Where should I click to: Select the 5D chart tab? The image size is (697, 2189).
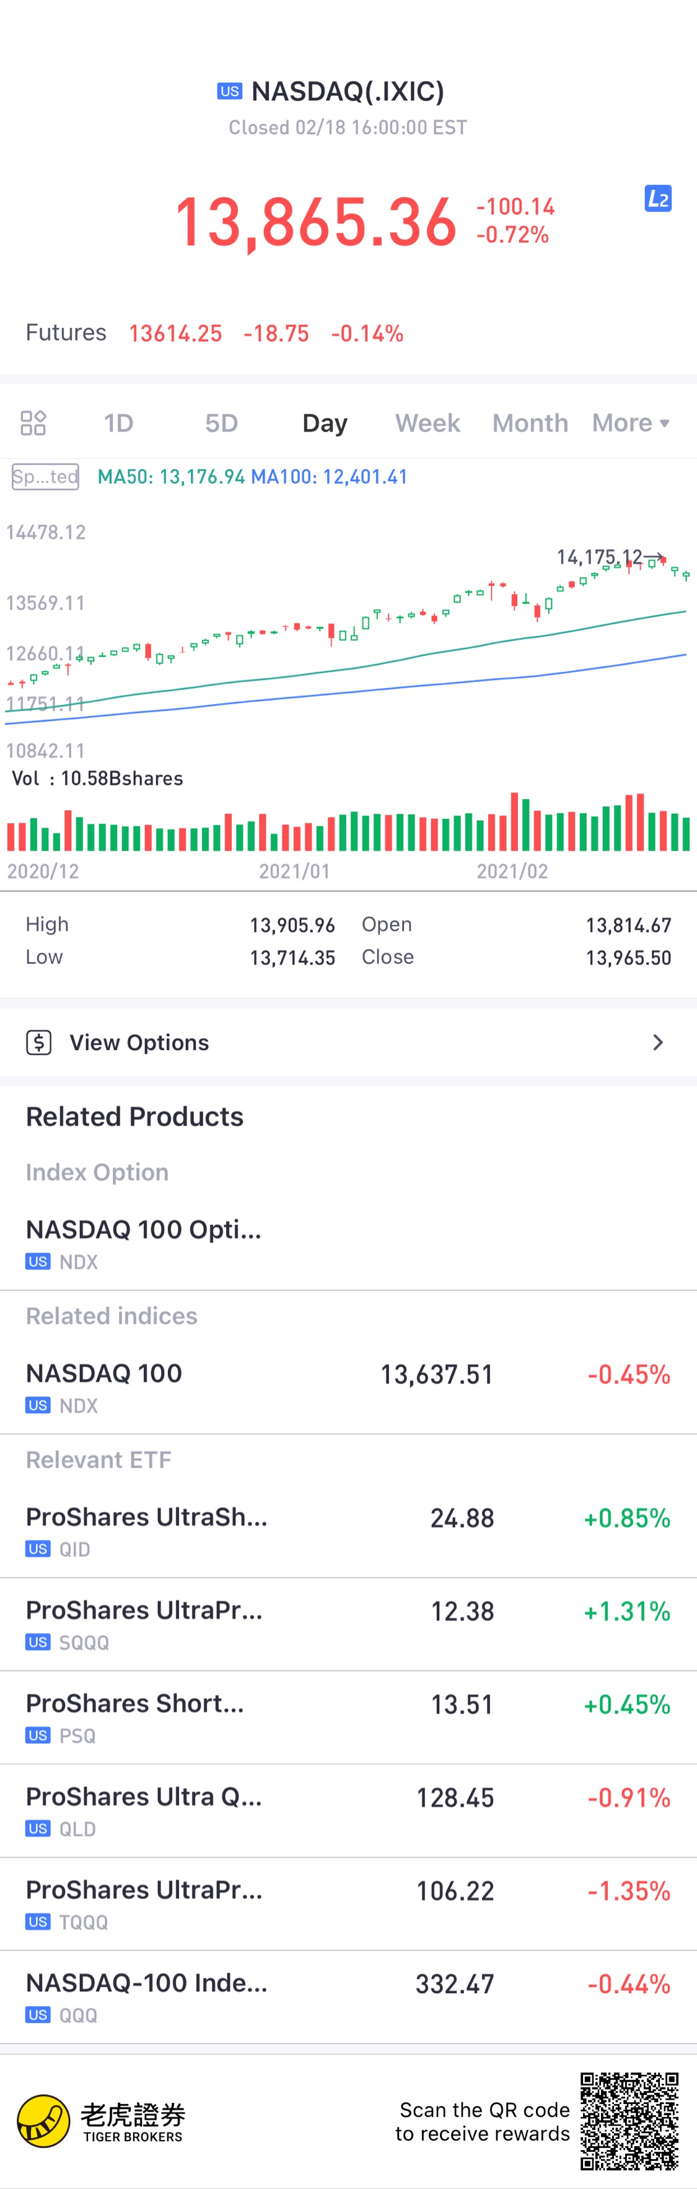click(x=222, y=423)
